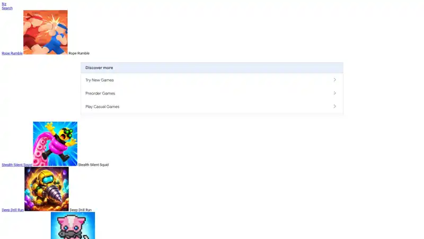The width and height of the screenshot is (424, 239).
Task: Select the Try New Games entry
Action: point(211,80)
